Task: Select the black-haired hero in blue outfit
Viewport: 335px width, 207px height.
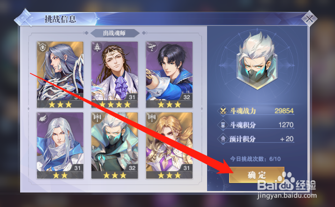Action: pyautogui.click(x=169, y=75)
